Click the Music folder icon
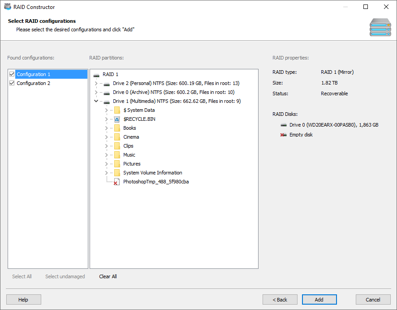 (x=117, y=155)
